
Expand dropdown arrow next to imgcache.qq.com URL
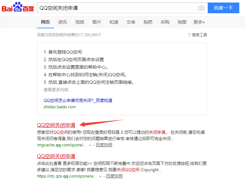click(x=90, y=145)
